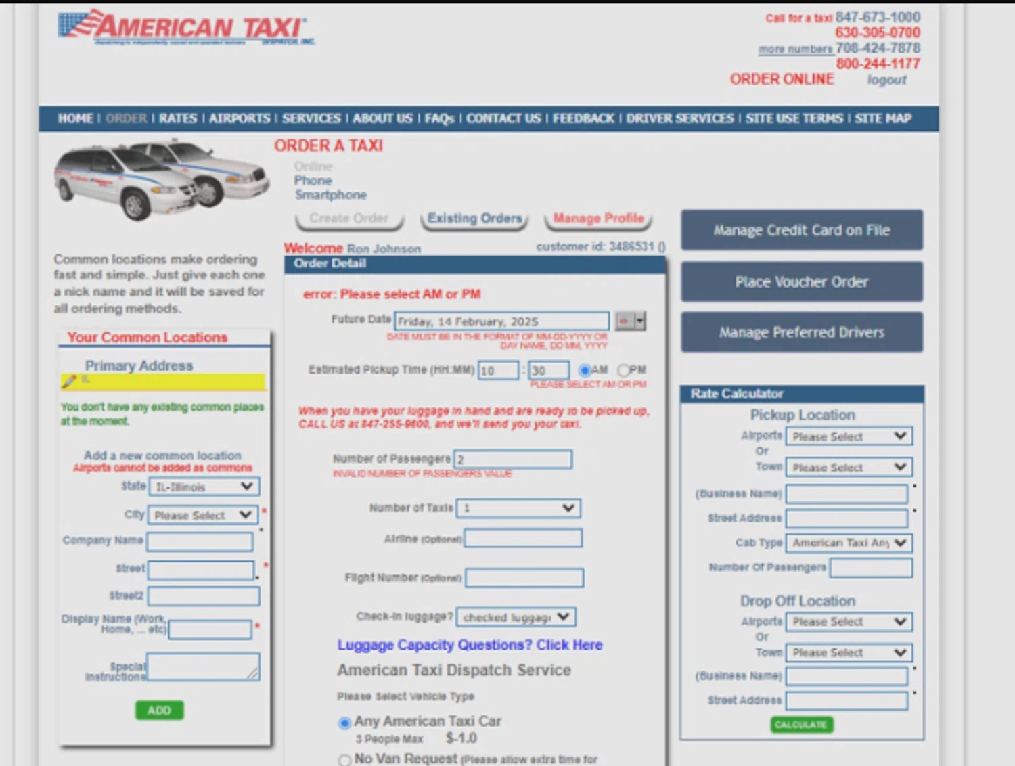Click the pickup time minutes field

click(549, 370)
